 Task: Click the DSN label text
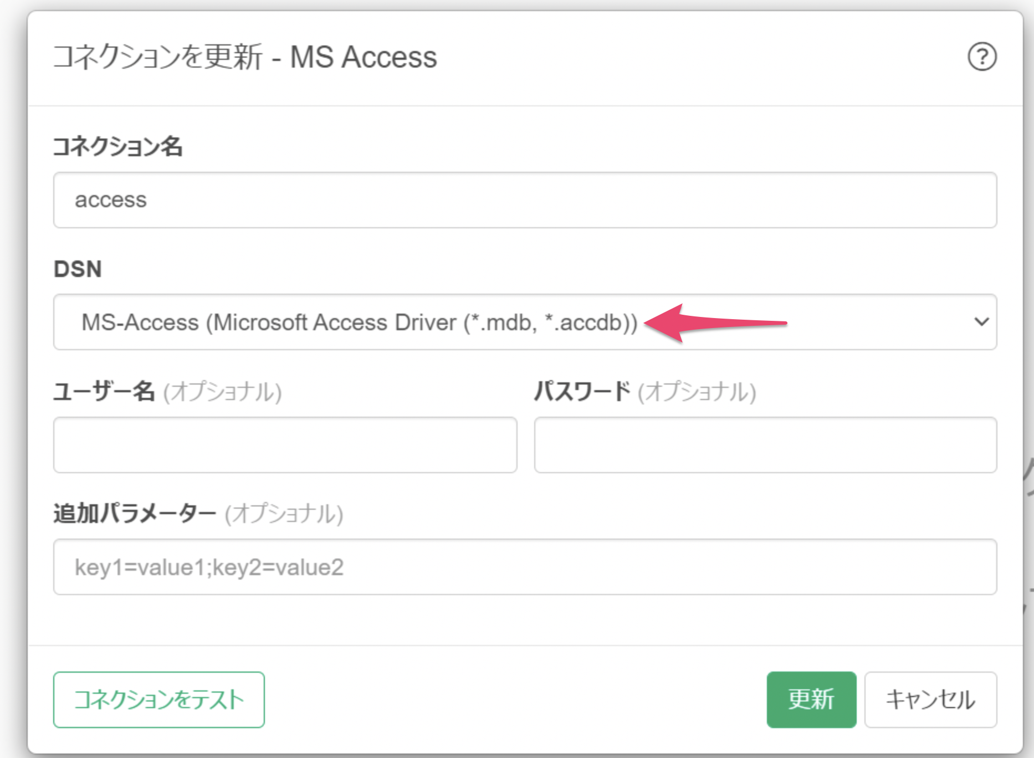(78, 269)
